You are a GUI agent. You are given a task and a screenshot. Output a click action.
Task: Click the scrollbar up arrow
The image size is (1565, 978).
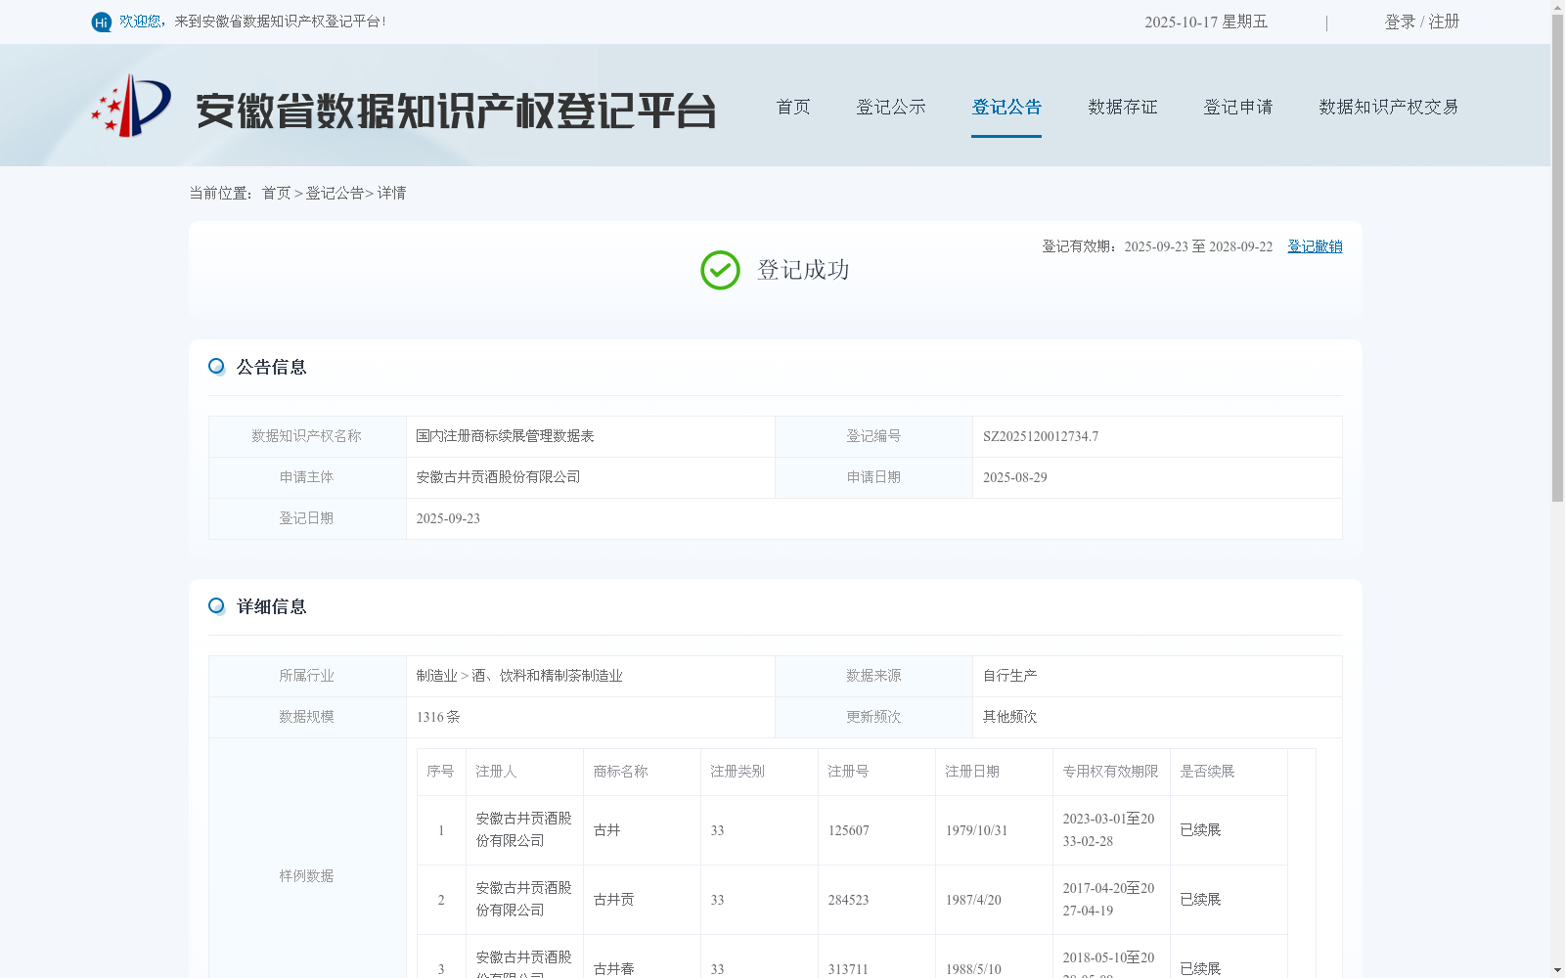point(1557,7)
